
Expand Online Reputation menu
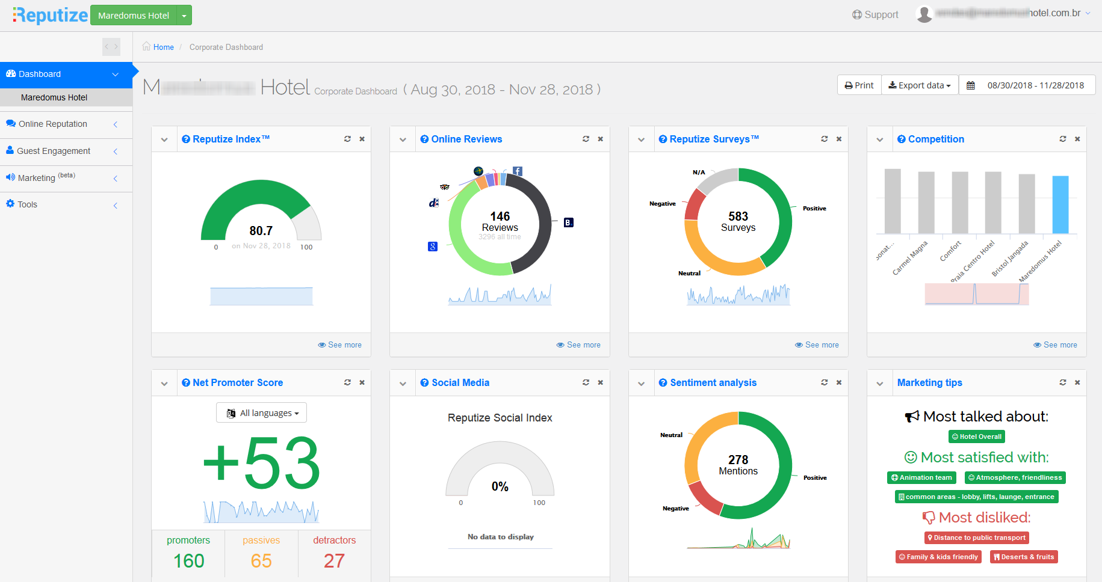pyautogui.click(x=66, y=124)
